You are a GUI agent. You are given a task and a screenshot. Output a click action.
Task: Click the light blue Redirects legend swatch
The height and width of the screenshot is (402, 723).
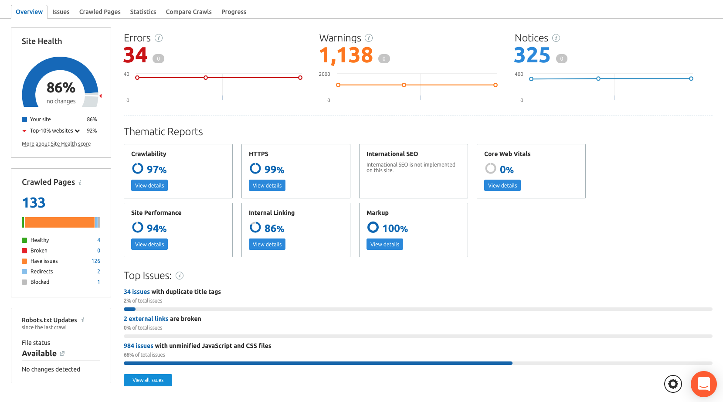point(24,272)
